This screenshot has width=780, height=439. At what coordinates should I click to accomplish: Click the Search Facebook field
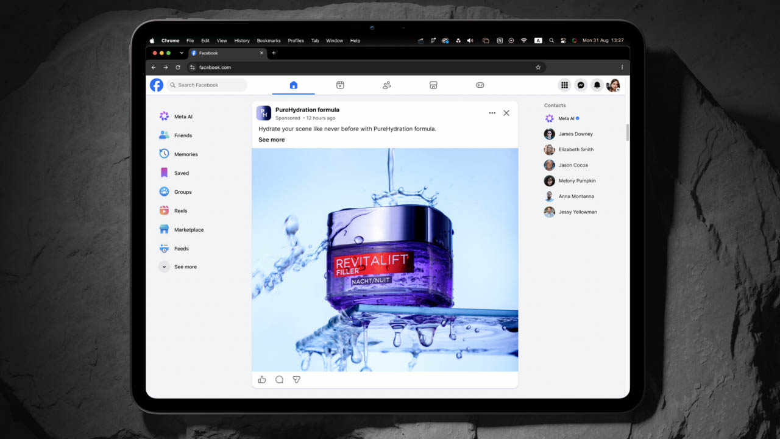coord(207,85)
